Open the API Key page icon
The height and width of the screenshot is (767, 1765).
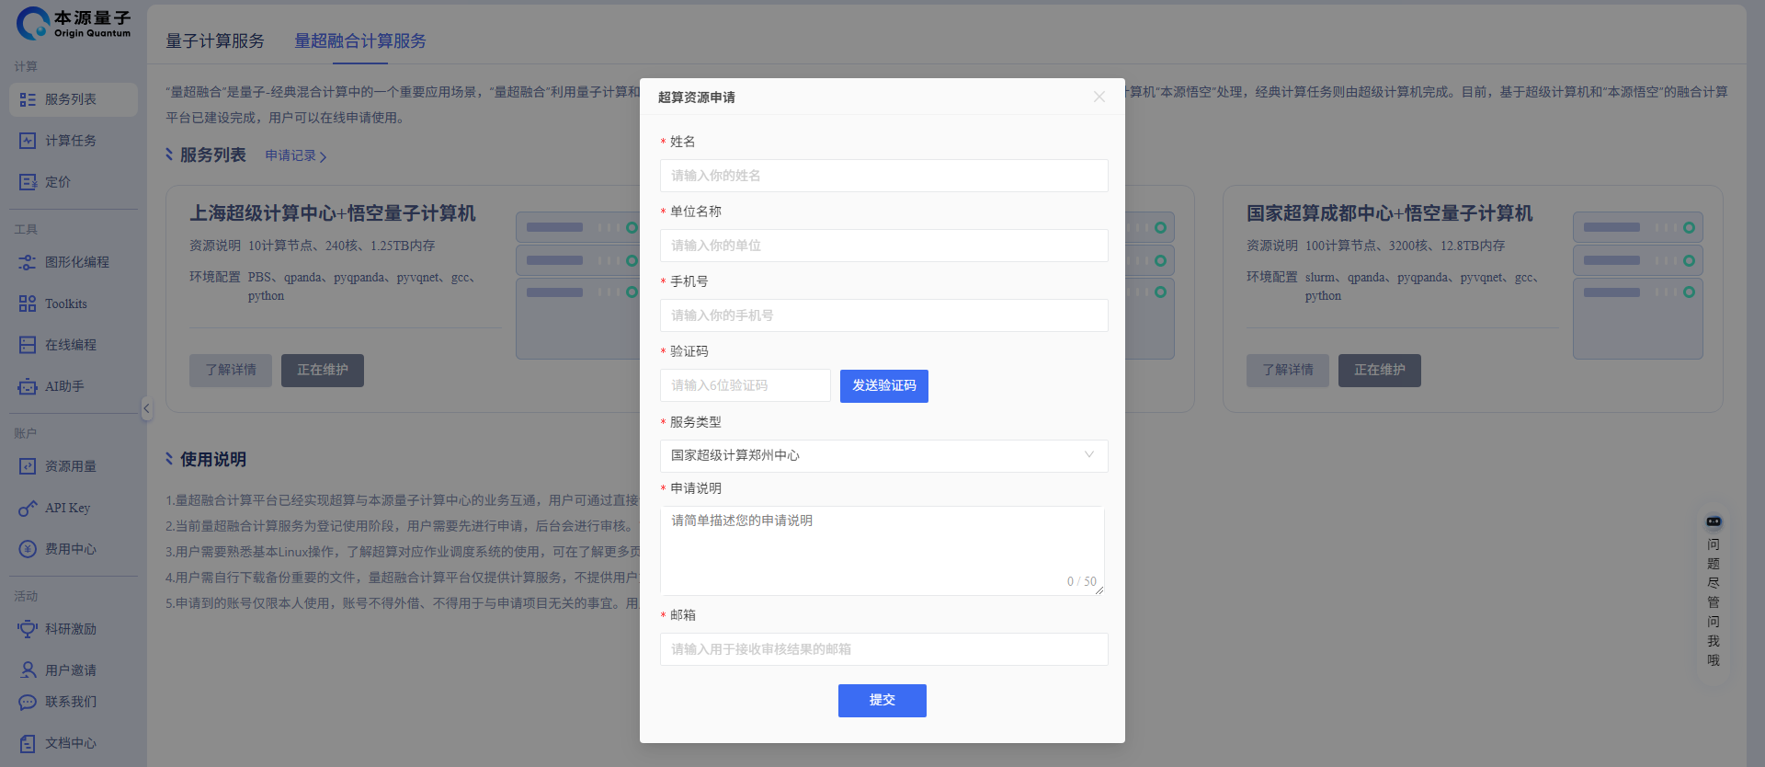pyautogui.click(x=28, y=509)
